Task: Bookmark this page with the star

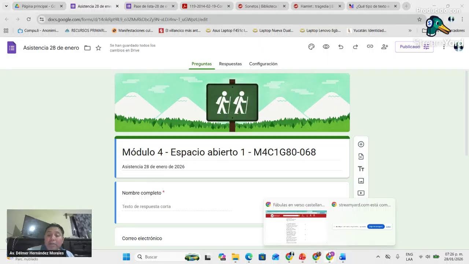Action: (x=420, y=19)
